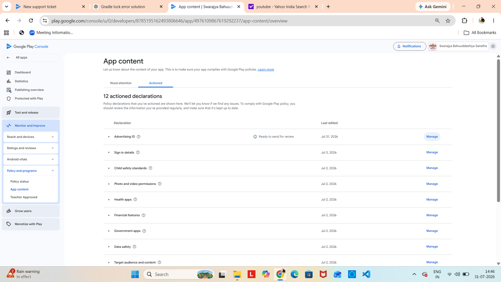The width and height of the screenshot is (501, 282).
Task: Click the Advertising ID help icon
Action: click(139, 137)
